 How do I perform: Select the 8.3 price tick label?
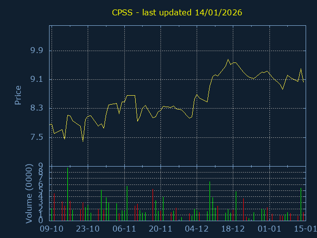point(37,108)
